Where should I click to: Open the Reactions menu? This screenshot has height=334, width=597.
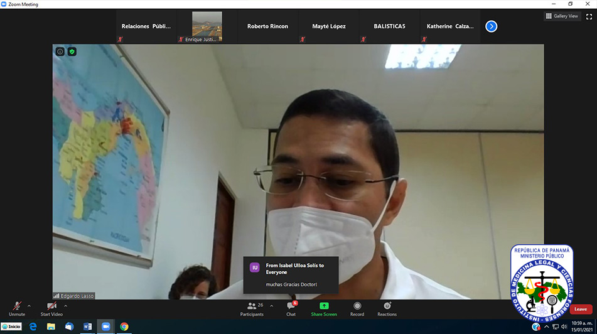click(x=387, y=309)
